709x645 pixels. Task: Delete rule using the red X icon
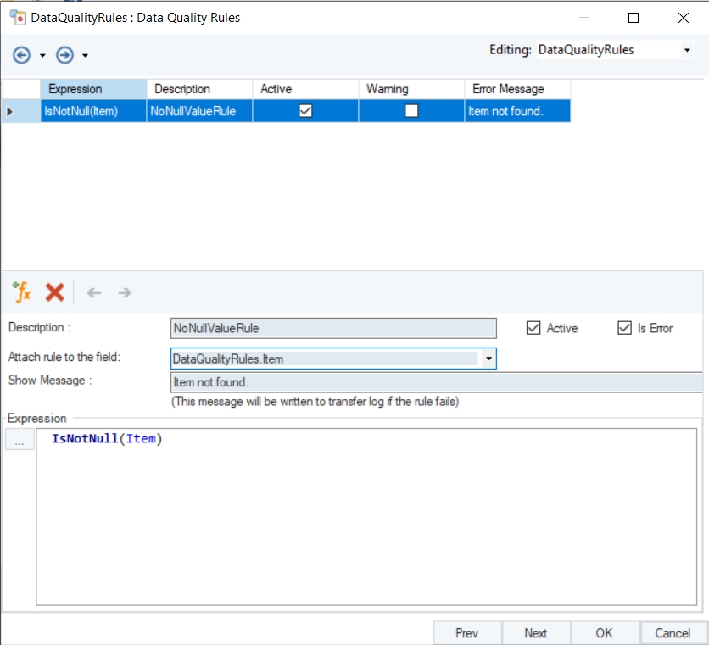(54, 292)
